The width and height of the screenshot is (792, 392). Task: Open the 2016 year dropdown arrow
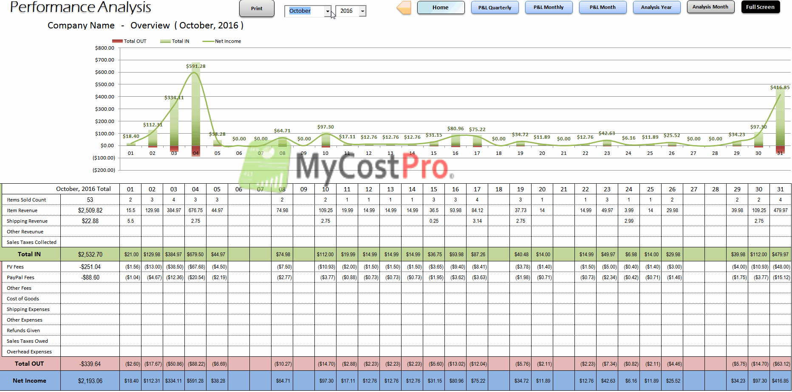pos(362,11)
